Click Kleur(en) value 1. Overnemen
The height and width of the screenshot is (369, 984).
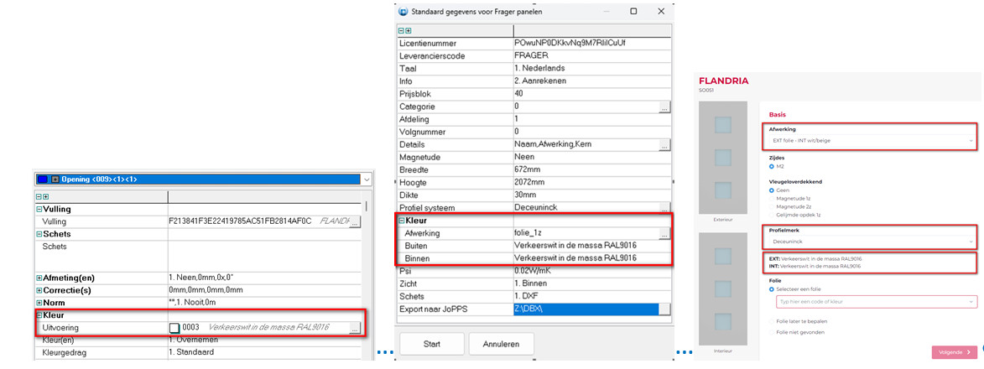[265, 340]
